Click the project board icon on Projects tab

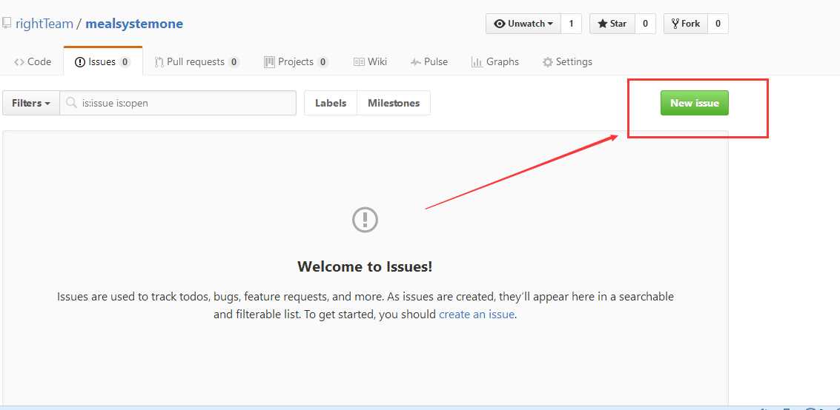click(269, 62)
